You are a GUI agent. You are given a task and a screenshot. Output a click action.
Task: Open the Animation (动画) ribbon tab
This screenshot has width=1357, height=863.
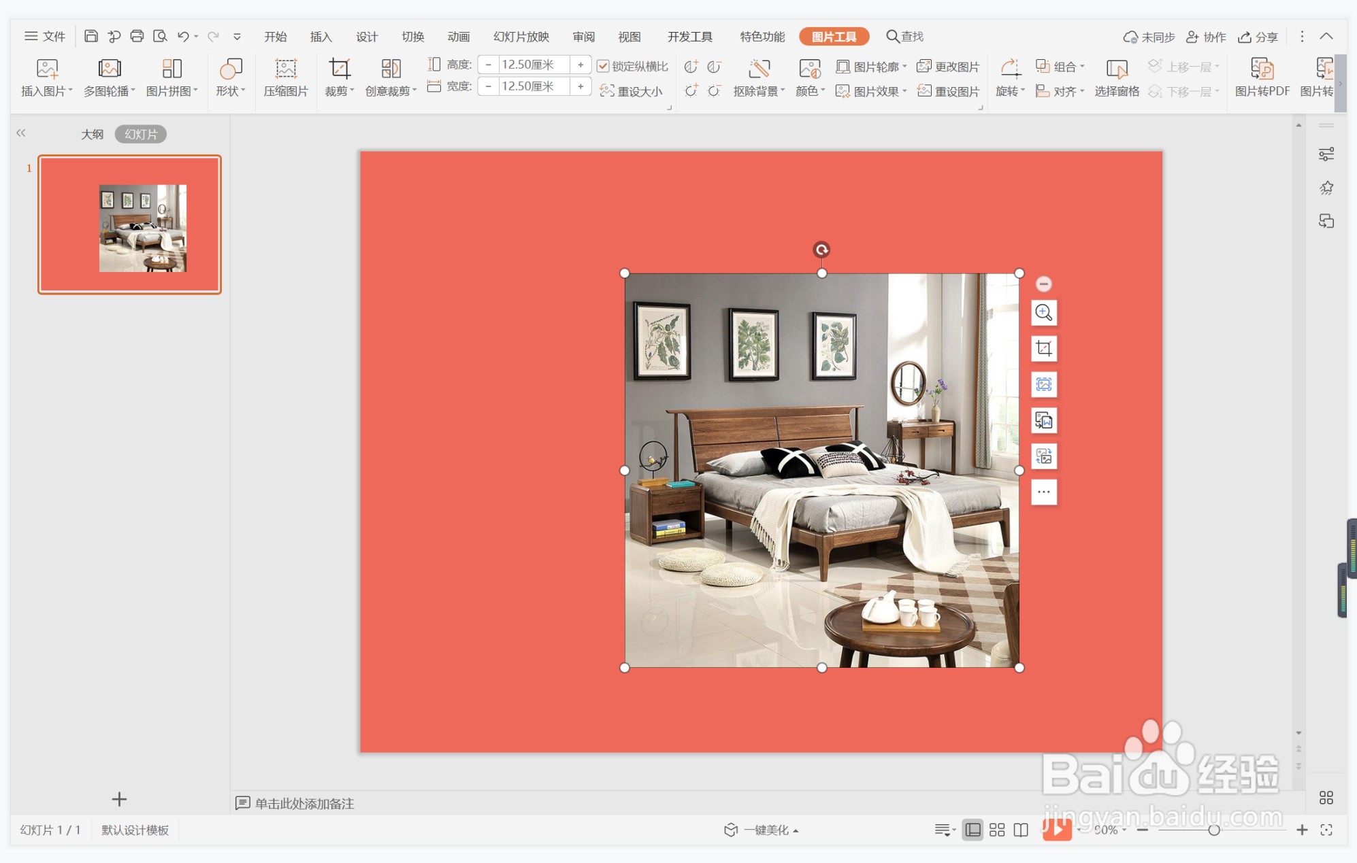coord(458,37)
